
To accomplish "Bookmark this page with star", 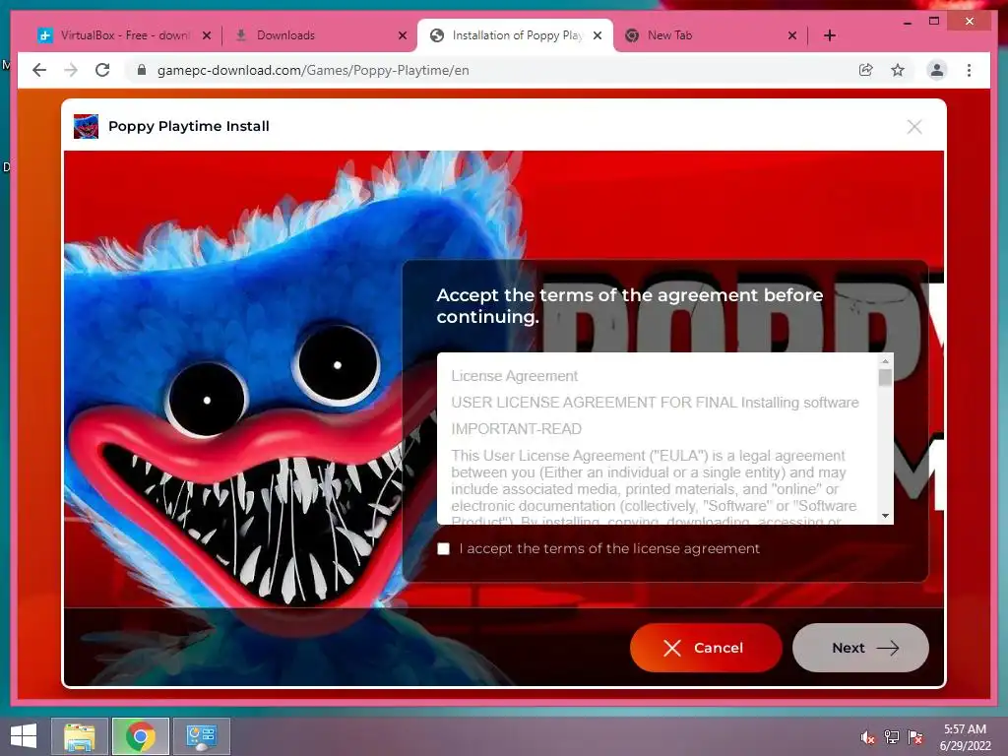I will tap(898, 70).
